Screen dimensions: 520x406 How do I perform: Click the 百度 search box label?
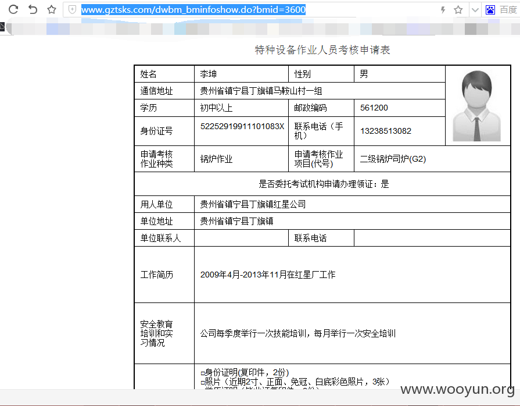[x=508, y=10]
